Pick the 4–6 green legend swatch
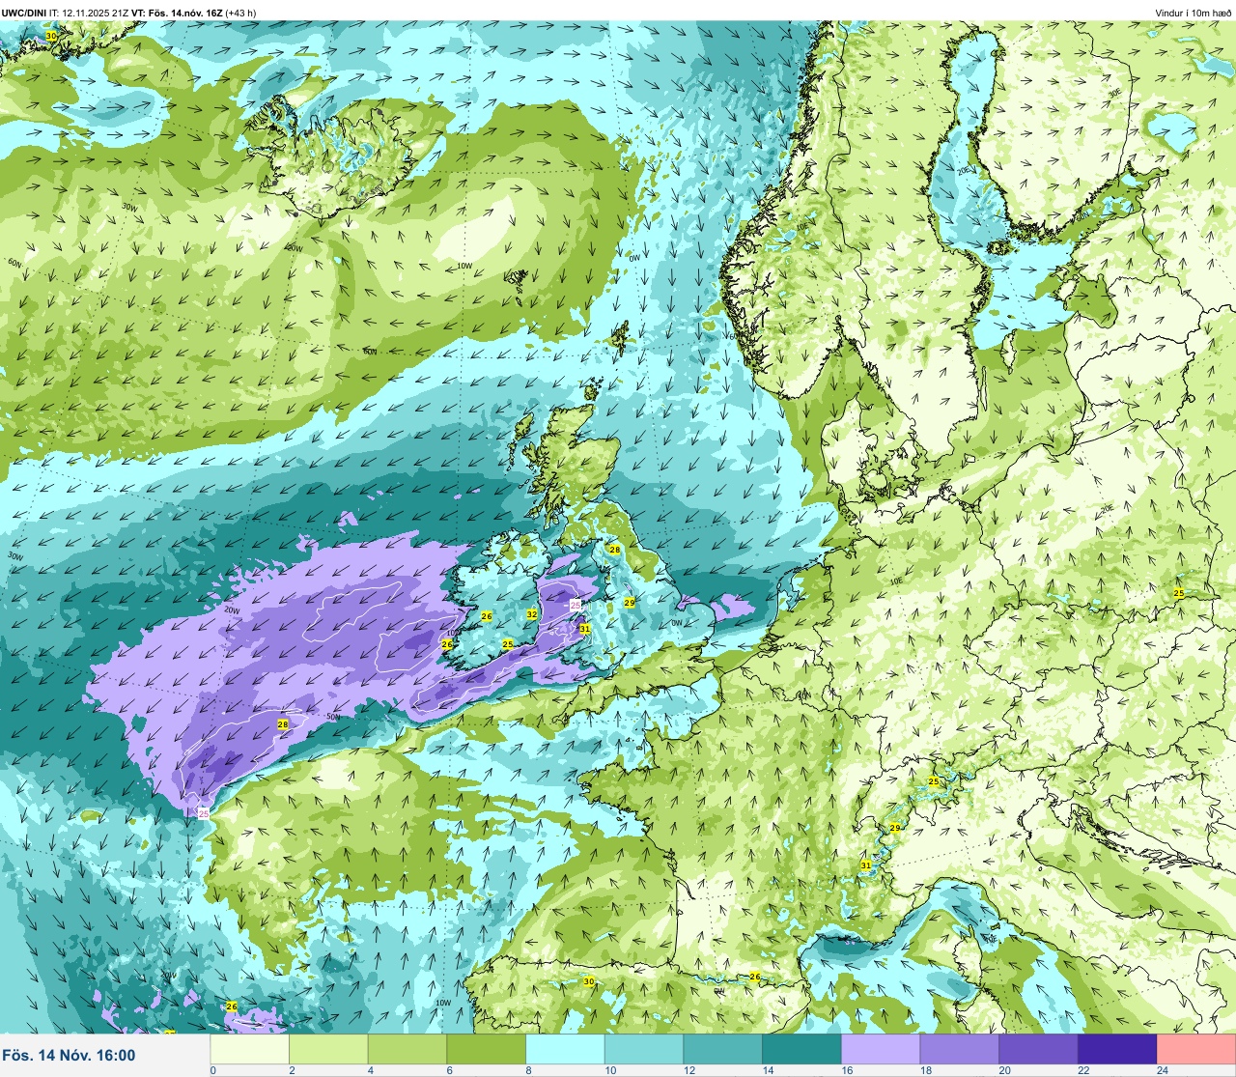Screen dimensions: 1236x1077 407,1048
